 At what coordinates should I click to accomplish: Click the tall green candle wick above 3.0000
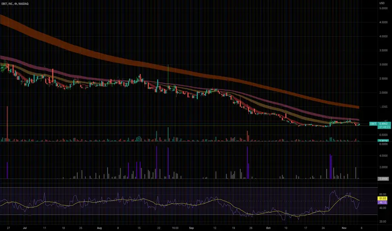(168, 75)
